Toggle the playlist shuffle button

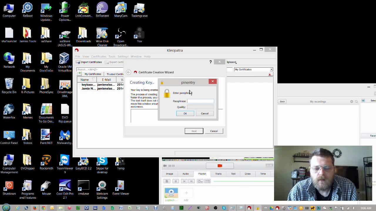pos(207,181)
